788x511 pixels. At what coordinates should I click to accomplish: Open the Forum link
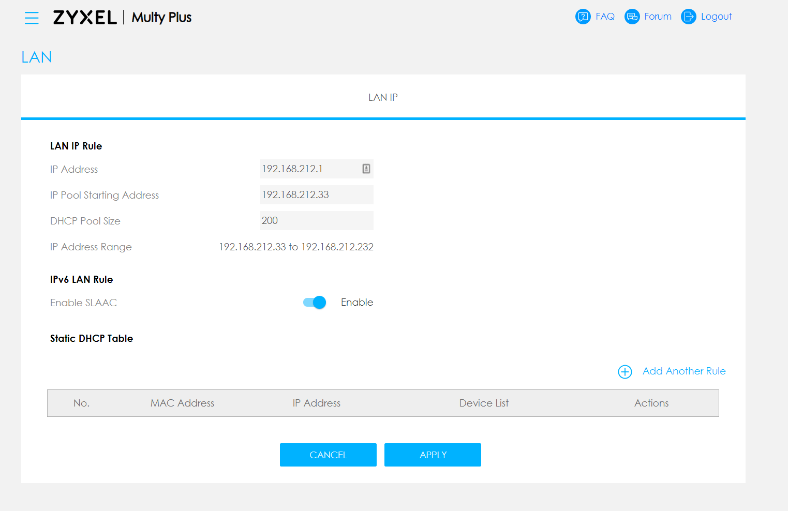tap(658, 17)
